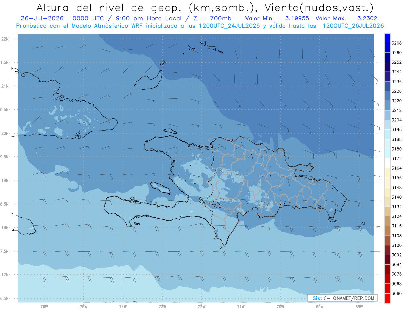Screen dimensions: 403x311
Task: Click the colorbar value '3196'
Action: (x=397, y=129)
